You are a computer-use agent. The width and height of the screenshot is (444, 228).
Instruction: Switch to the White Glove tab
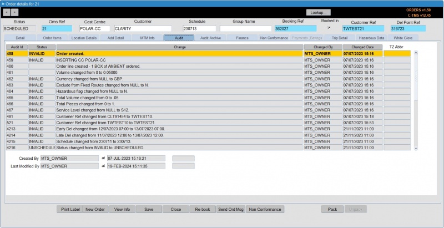point(403,38)
